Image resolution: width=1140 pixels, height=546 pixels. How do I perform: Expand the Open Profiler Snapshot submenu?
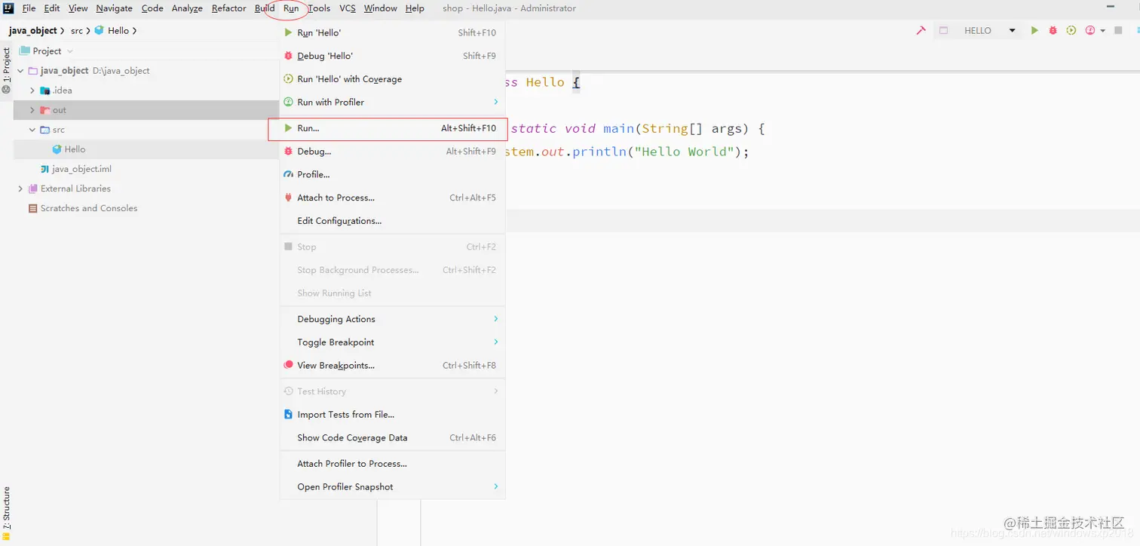pyautogui.click(x=495, y=486)
